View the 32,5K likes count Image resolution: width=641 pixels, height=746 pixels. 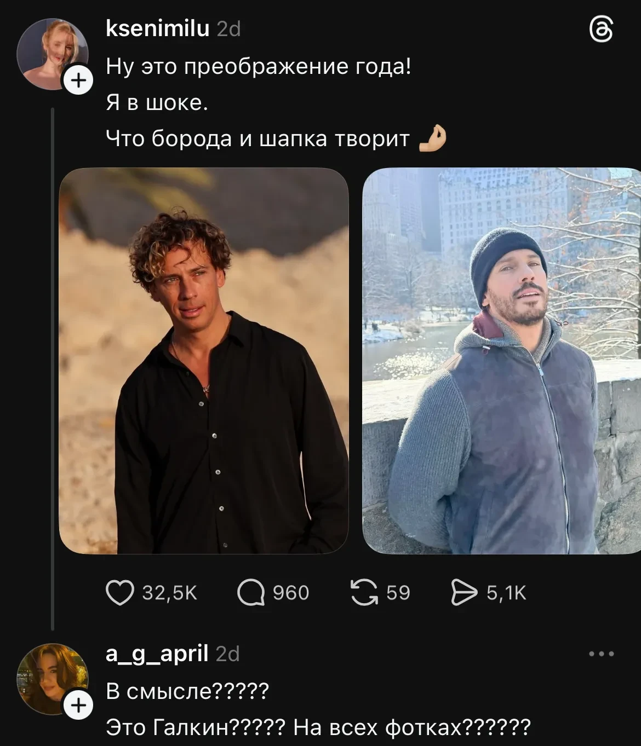[x=169, y=593]
